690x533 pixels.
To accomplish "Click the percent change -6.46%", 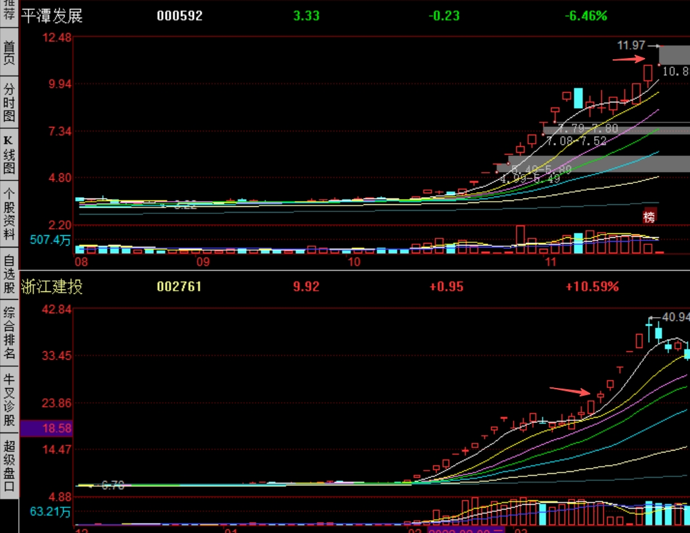I will coord(586,16).
